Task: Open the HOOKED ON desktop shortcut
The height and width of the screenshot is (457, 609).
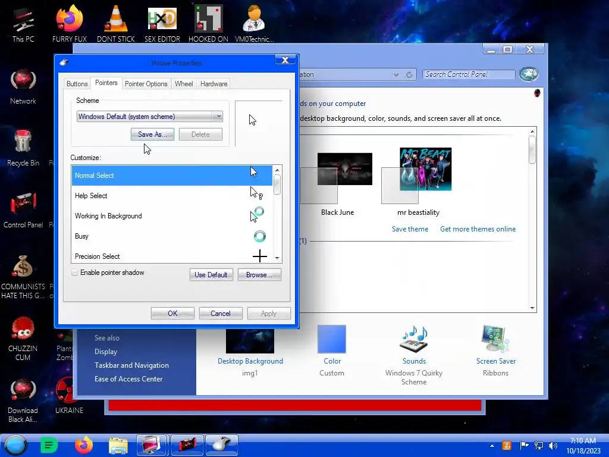Action: point(208,24)
